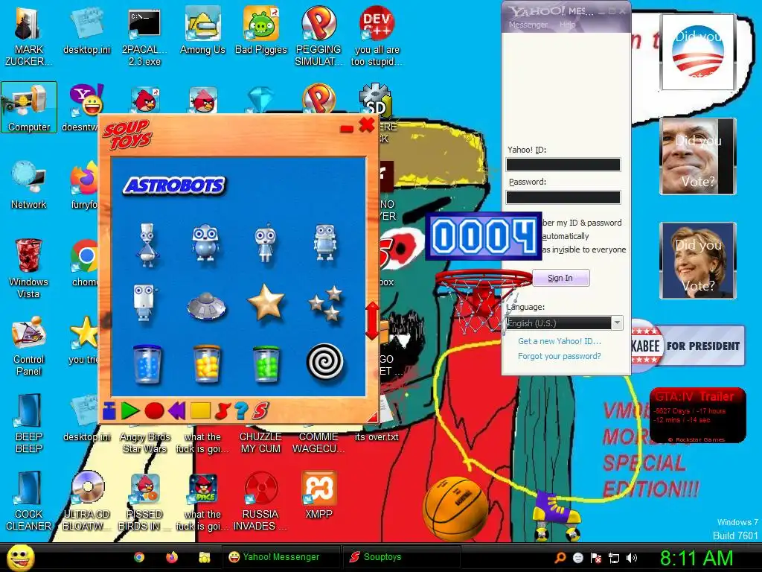This screenshot has width=762, height=572.
Task: Select the 'its over.txt' file label
Action: tap(377, 436)
